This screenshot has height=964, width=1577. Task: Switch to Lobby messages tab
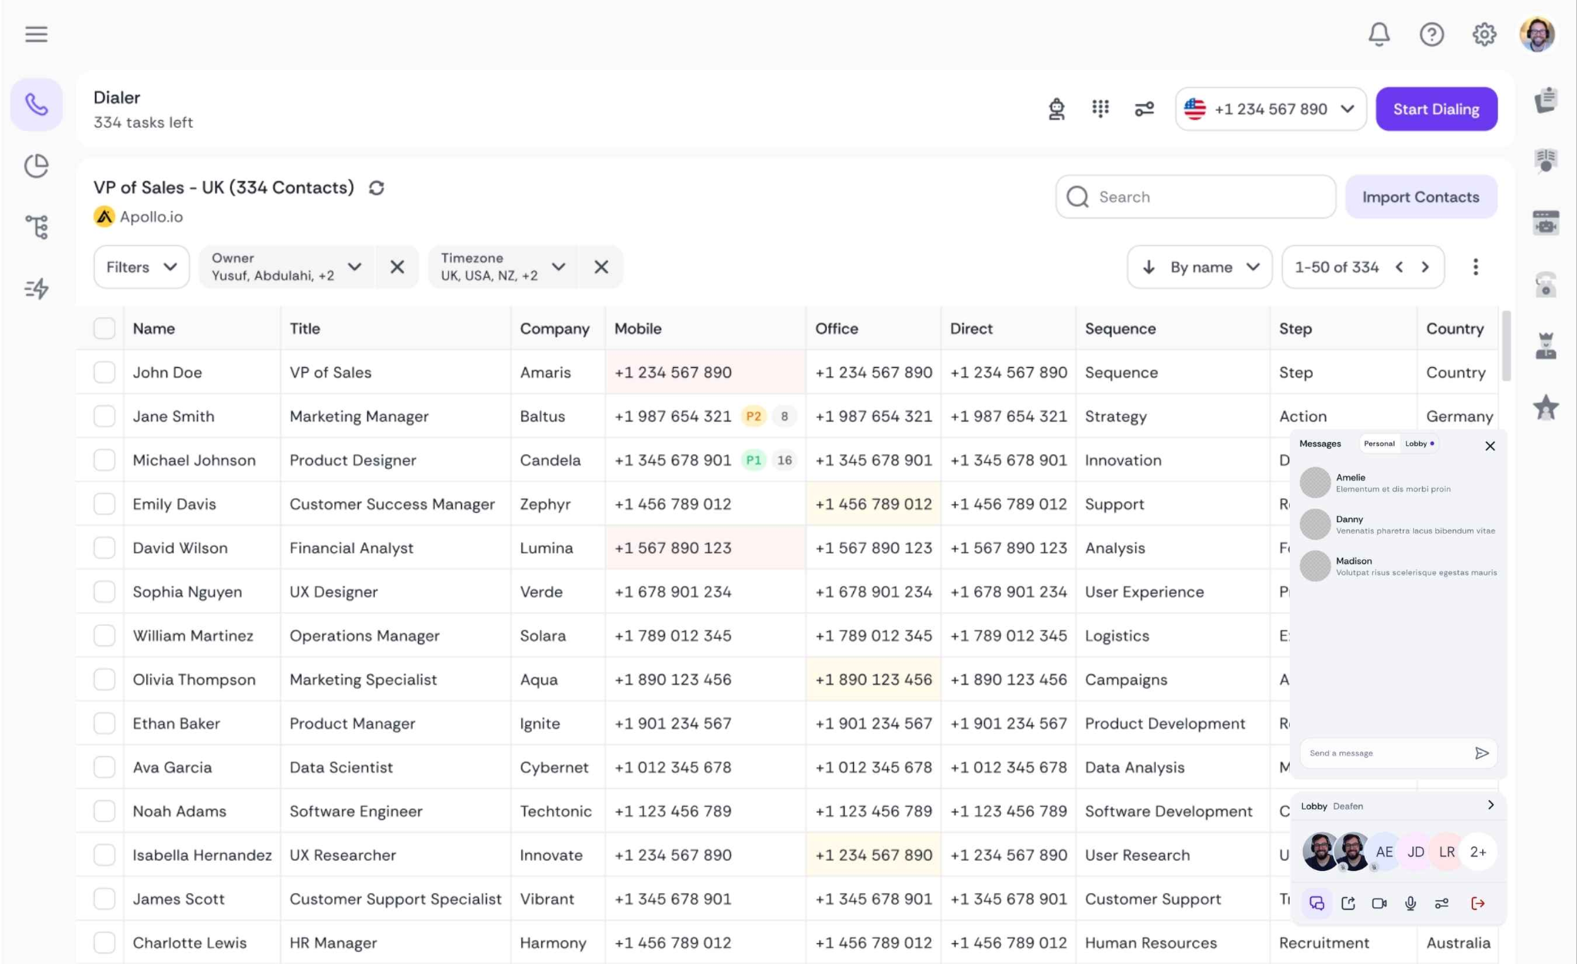(1419, 444)
